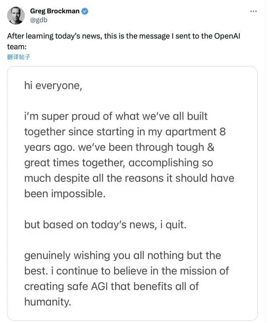The image size is (268, 323).
Task: Click the line "i'm super proud of what we've all built"
Action: coord(116,116)
